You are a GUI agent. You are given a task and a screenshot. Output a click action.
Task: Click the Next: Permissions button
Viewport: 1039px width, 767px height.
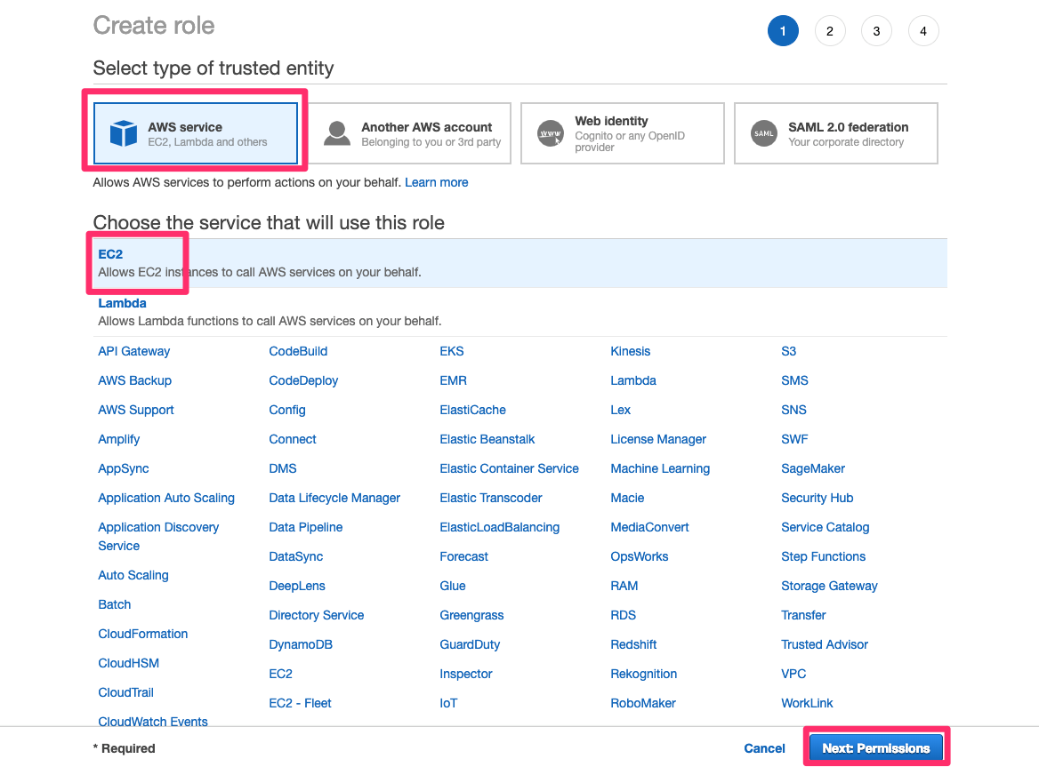point(875,747)
